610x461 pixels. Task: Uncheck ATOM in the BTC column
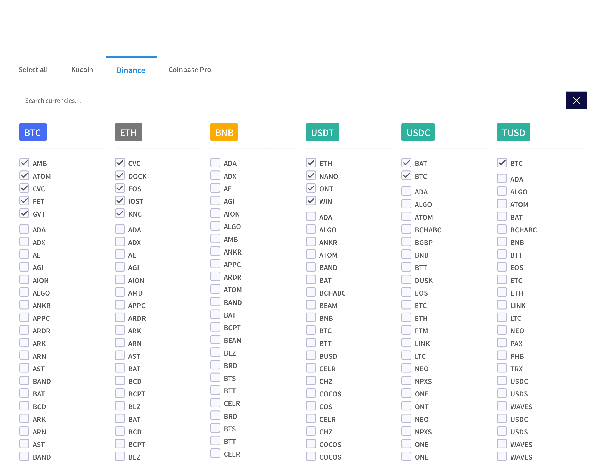(24, 175)
